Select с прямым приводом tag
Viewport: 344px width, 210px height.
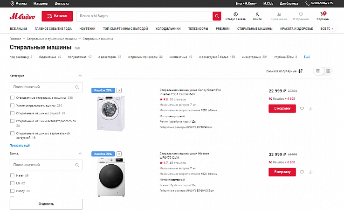click(x=145, y=57)
